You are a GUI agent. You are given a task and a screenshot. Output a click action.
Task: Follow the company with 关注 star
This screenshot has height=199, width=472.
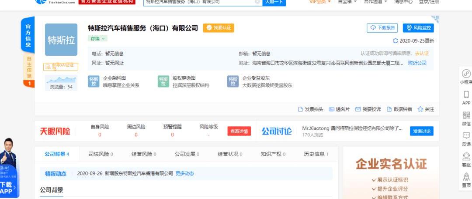[x=426, y=109]
